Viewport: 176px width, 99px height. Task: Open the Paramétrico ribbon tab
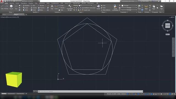24,3
